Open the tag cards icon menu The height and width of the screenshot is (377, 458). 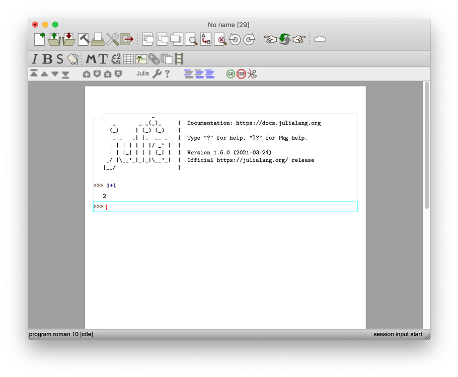[73, 59]
